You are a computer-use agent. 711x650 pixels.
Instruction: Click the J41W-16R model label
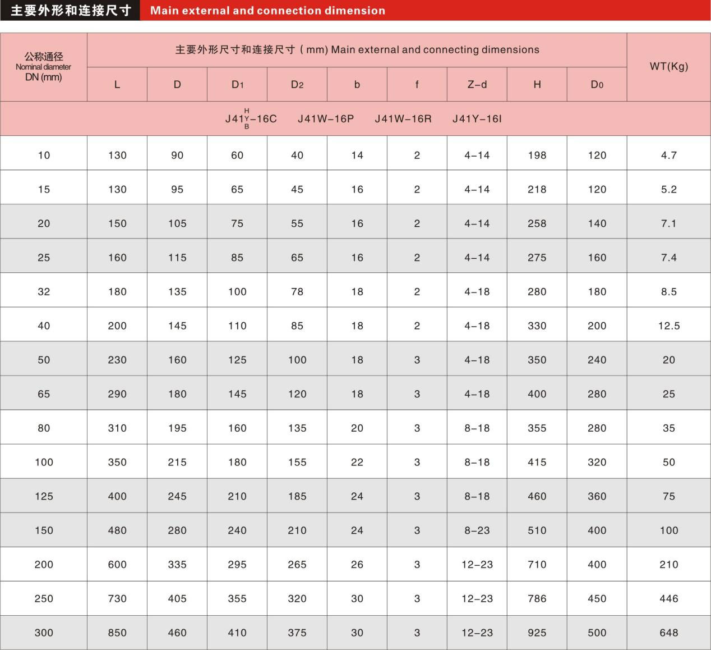(x=403, y=118)
